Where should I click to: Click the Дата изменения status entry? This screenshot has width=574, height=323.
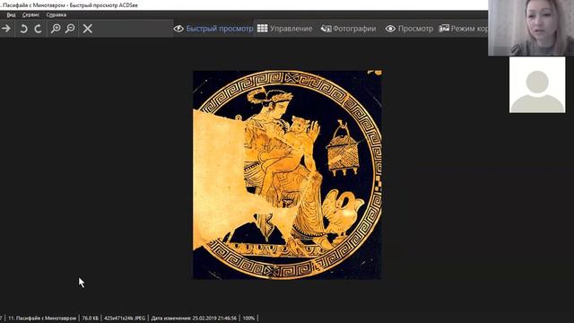194,319
